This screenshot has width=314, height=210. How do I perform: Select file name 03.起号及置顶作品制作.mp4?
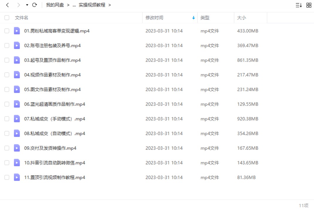pos(52,60)
